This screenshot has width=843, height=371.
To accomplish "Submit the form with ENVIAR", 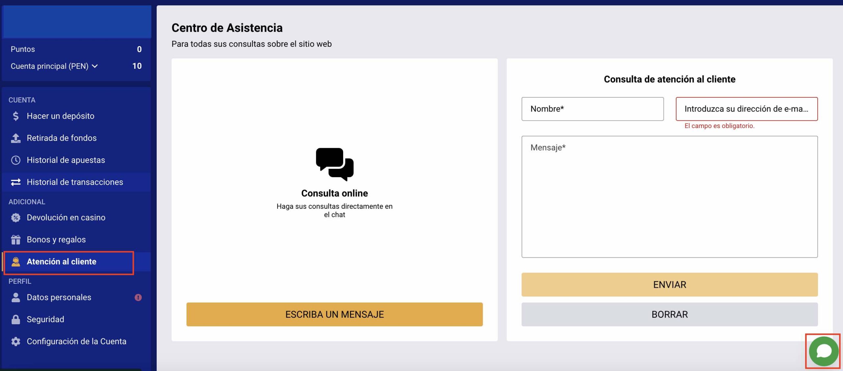I will pyautogui.click(x=669, y=284).
